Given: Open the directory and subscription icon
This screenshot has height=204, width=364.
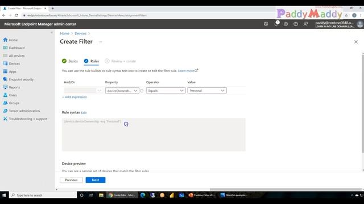Looking at the screenshot, I should click(266, 24).
